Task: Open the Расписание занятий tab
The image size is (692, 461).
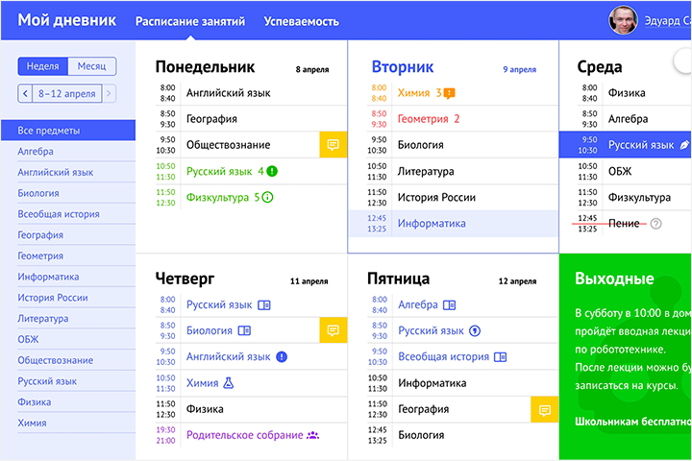Action: (189, 20)
